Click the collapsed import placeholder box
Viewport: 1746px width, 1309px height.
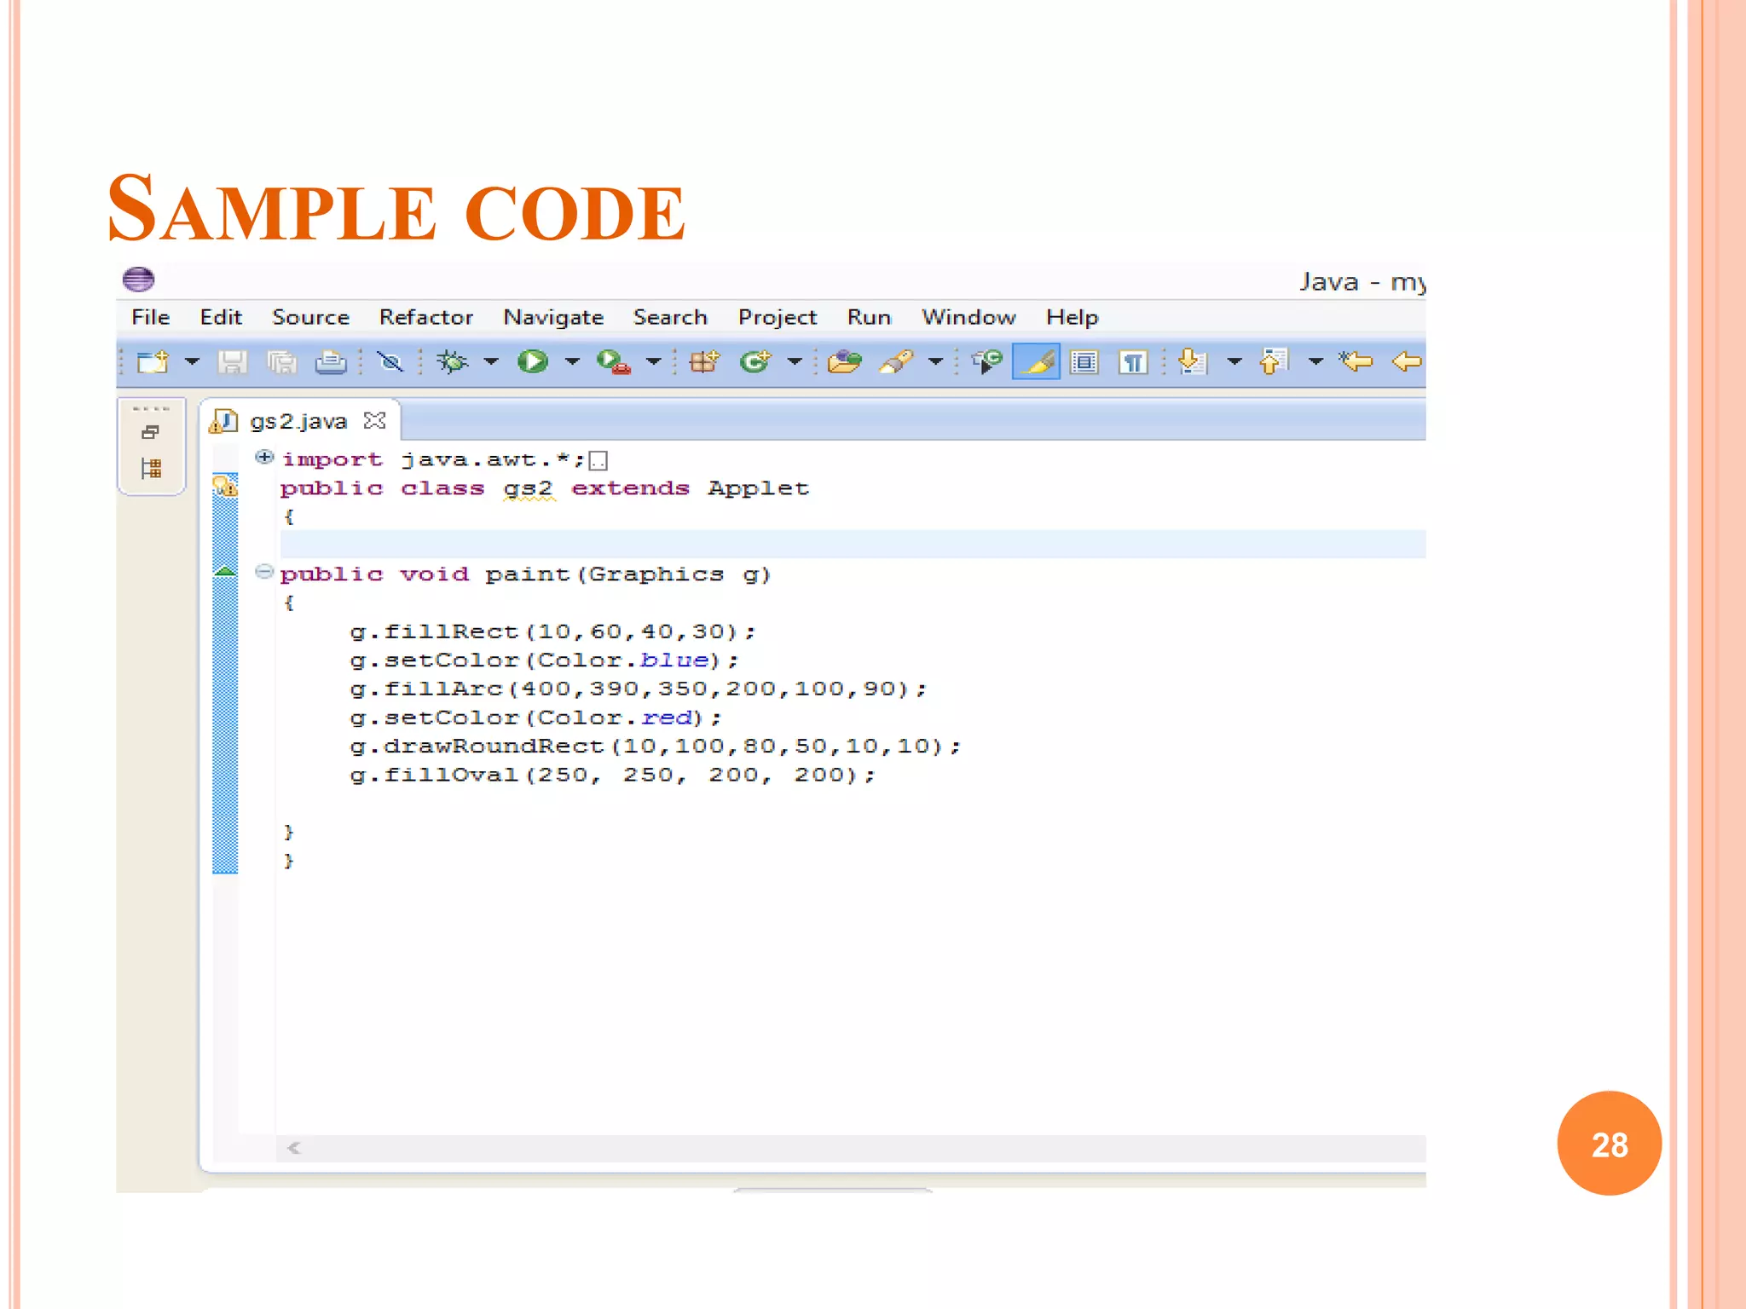598,461
